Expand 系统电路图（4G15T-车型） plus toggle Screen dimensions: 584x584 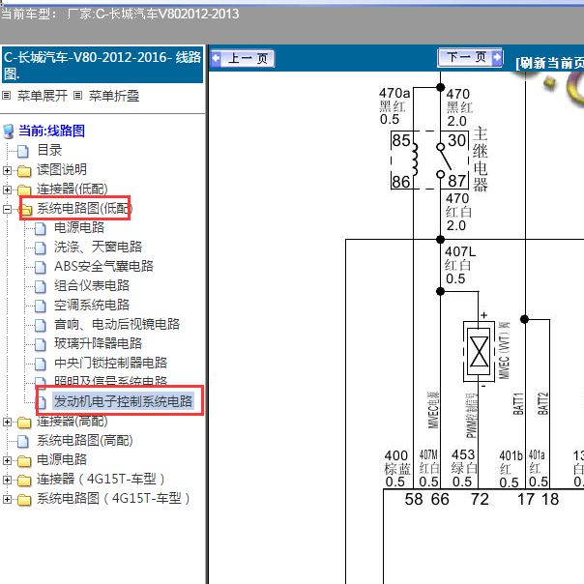pos(7,500)
